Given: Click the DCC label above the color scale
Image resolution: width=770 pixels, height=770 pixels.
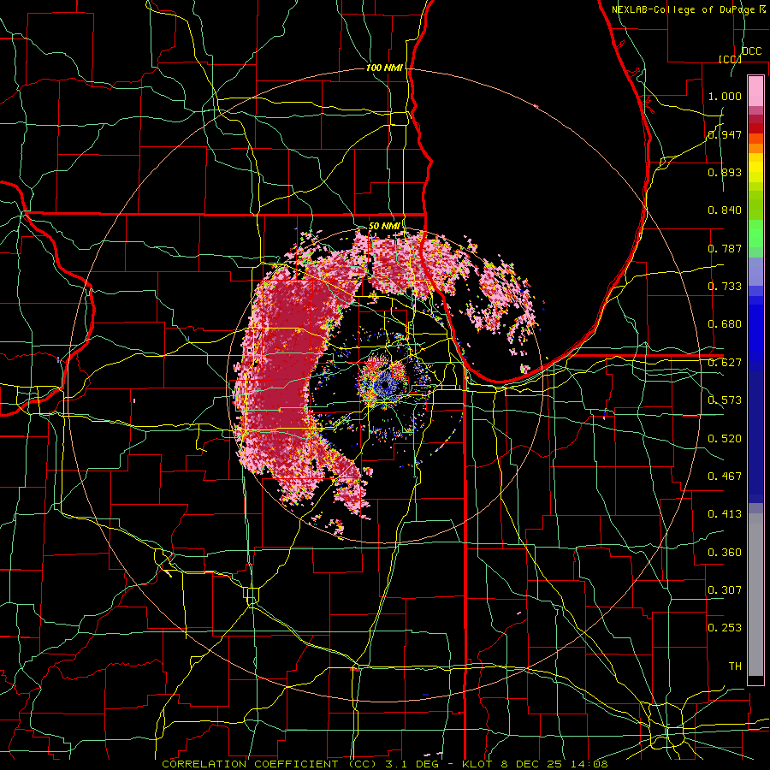Looking at the screenshot, I should click(752, 51).
